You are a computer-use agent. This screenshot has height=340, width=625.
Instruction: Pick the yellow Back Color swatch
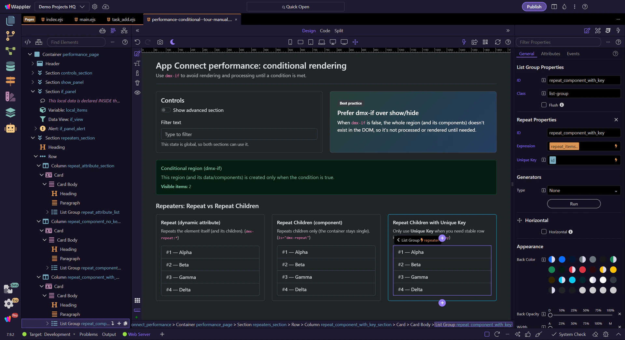(x=613, y=270)
